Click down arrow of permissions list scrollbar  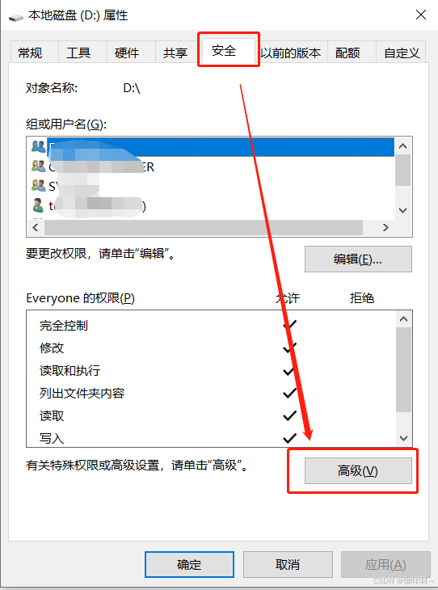coord(403,438)
